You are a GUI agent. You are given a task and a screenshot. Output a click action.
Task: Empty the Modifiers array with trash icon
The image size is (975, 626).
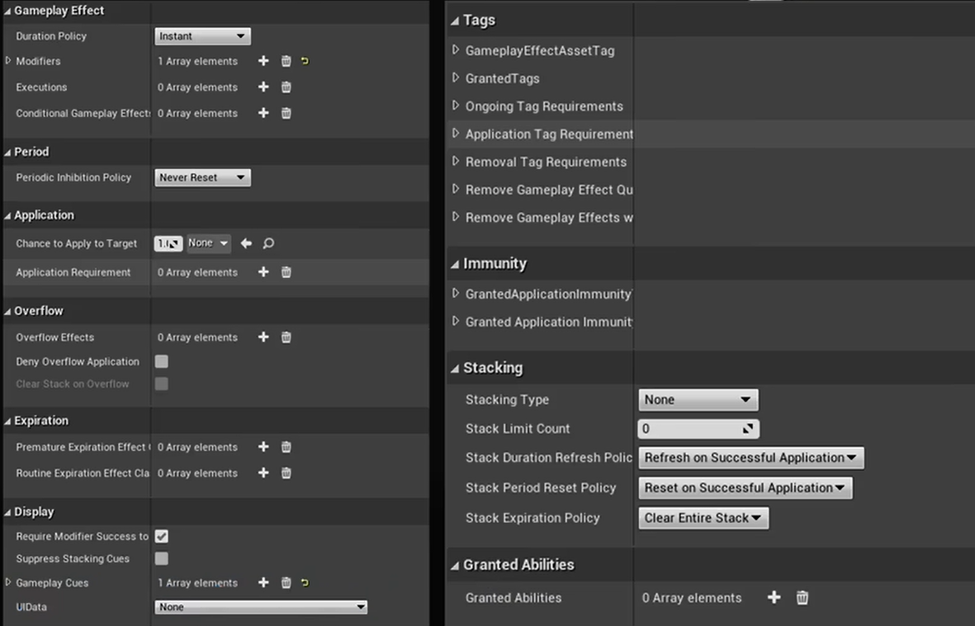(286, 61)
